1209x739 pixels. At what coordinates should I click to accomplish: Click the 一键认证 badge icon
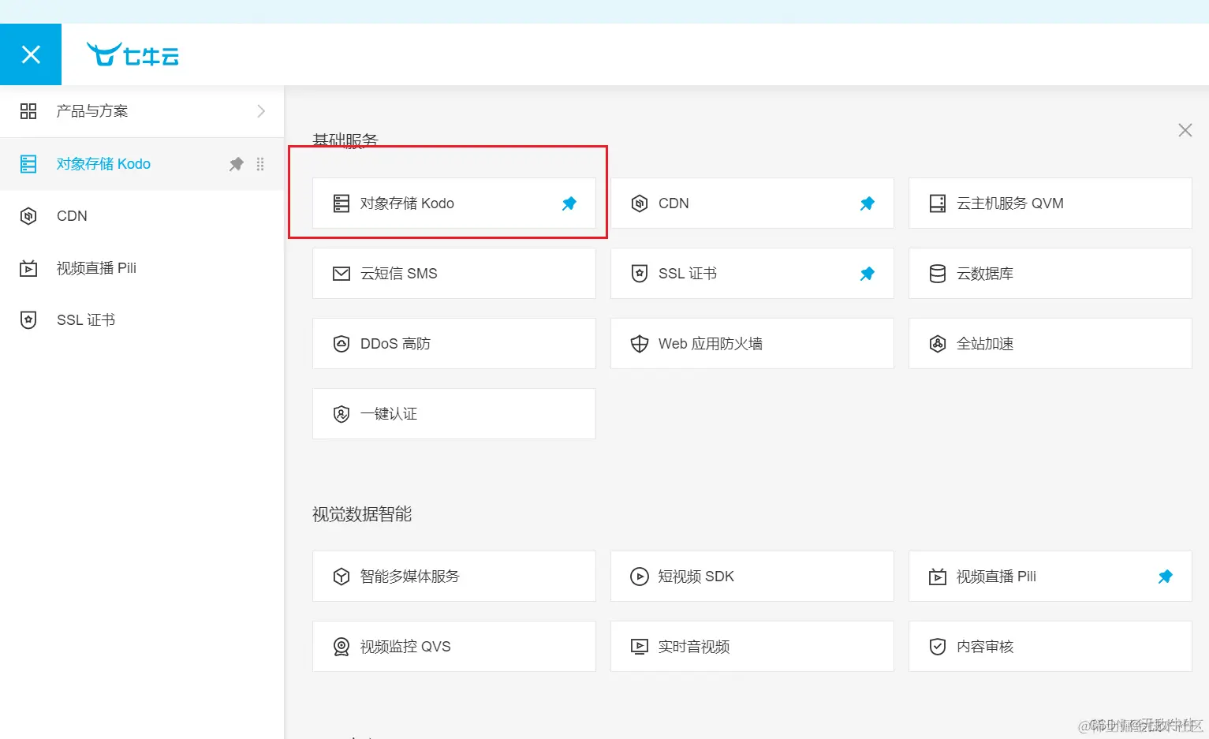pos(341,414)
